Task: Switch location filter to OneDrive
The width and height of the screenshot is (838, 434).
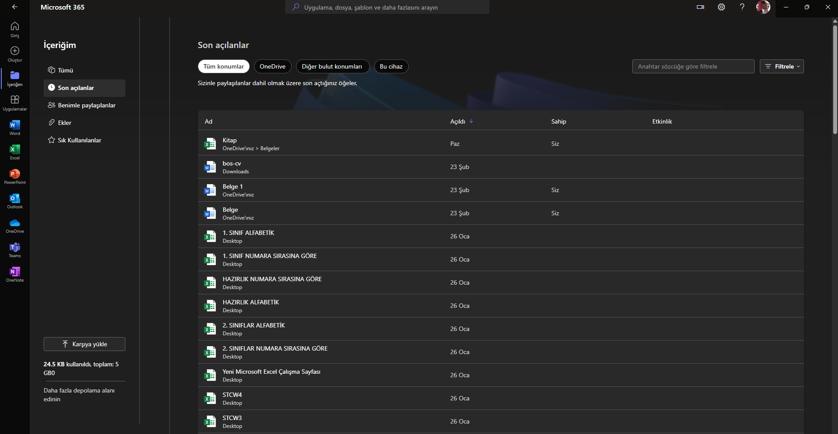Action: (272, 66)
